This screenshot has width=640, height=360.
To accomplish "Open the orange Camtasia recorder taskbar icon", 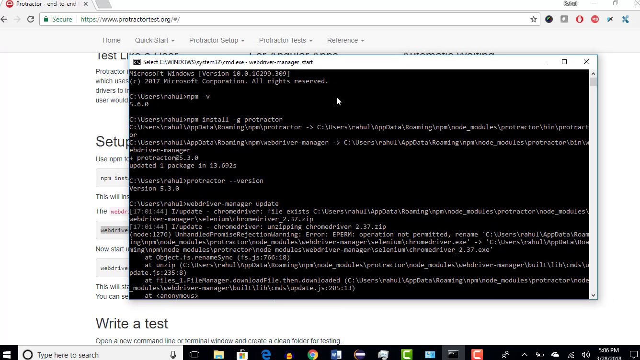I will [x=477, y=355].
